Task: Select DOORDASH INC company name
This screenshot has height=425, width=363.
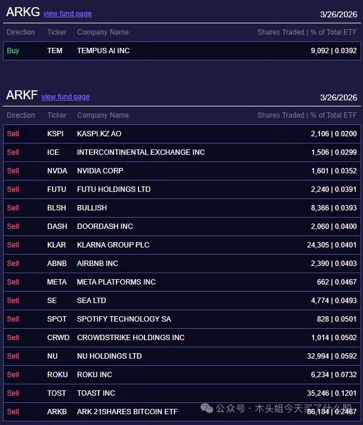Action: pyautogui.click(x=104, y=227)
